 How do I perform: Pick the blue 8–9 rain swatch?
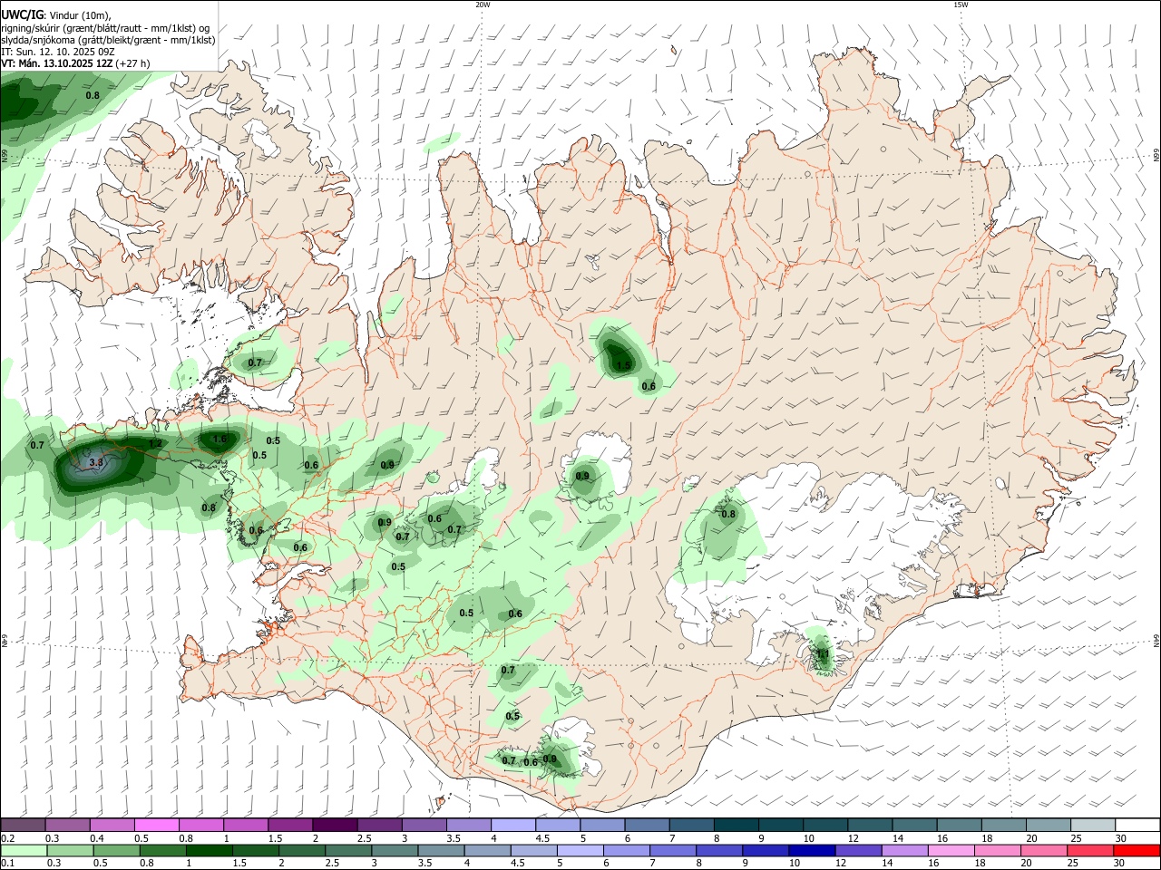tap(717, 850)
